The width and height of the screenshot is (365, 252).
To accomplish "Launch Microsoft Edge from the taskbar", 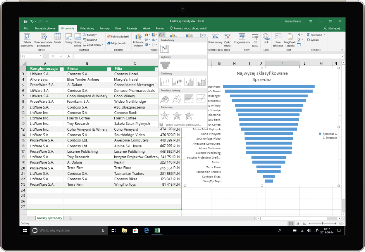I will coord(146,231).
